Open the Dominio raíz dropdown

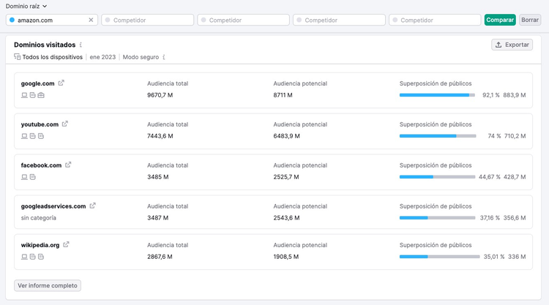26,7
